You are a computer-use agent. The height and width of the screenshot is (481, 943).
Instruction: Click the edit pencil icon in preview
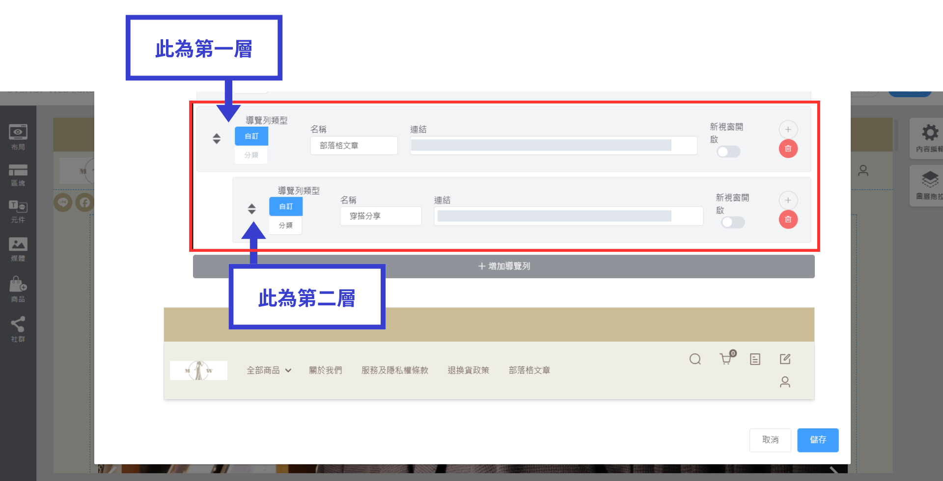click(785, 359)
